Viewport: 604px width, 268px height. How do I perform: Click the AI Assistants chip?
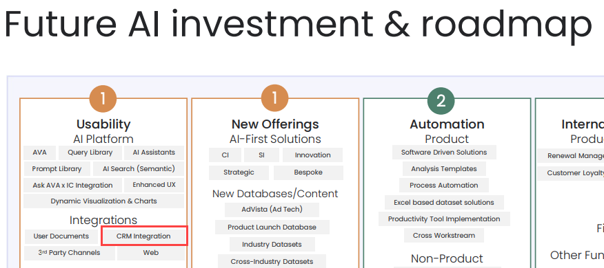(x=154, y=153)
